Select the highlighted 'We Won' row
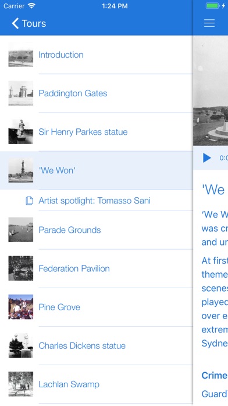Viewport: 228px width, 406px height. [97, 170]
